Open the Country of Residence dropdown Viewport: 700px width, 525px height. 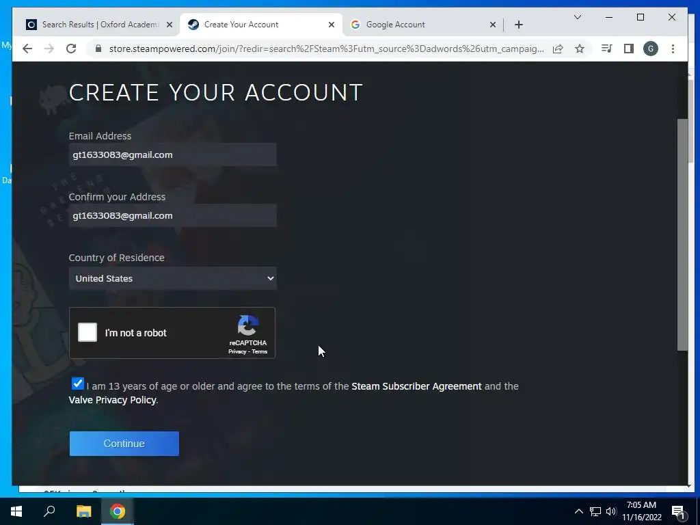click(173, 279)
